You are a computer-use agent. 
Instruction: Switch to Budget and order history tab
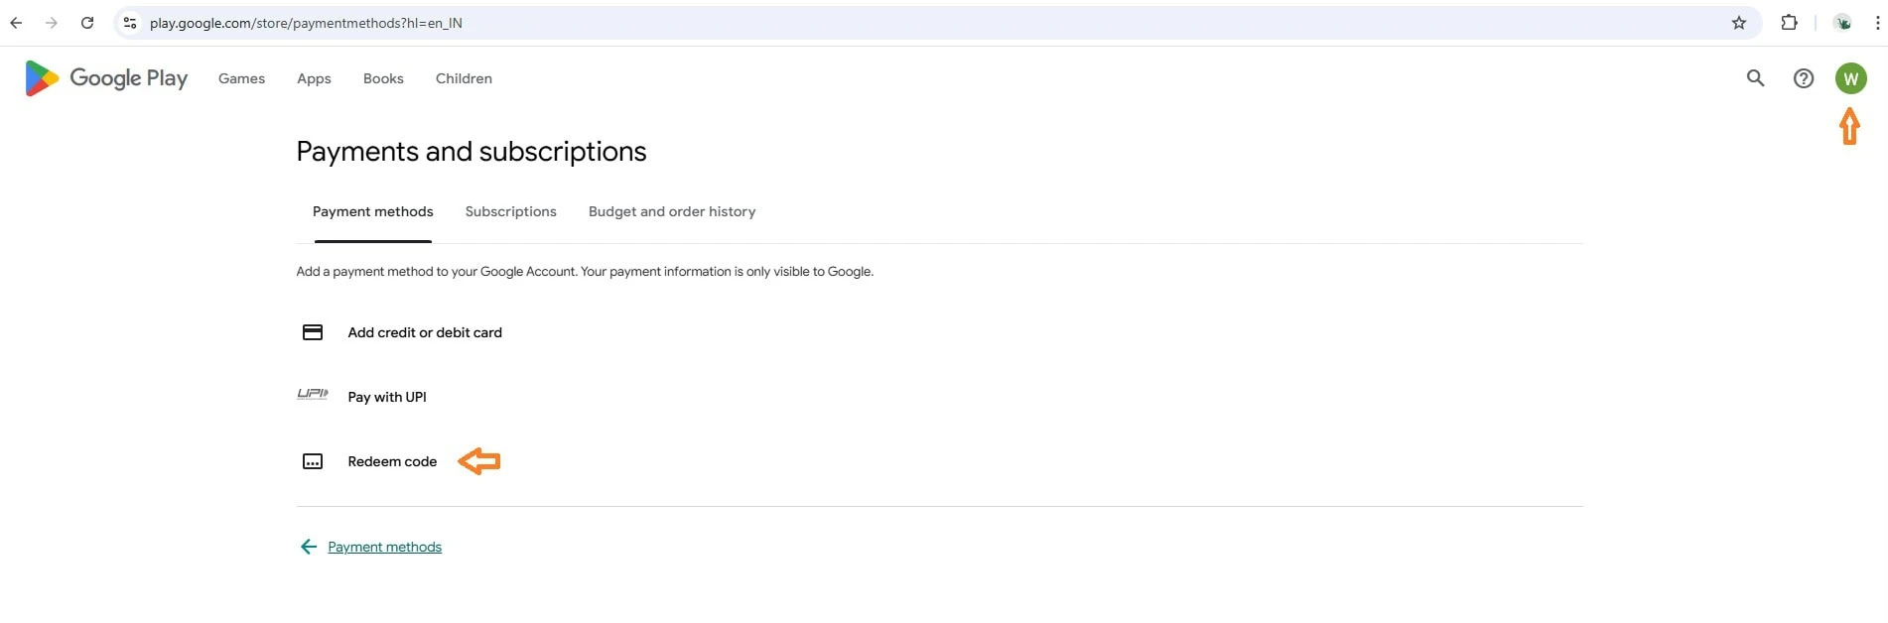coord(672,211)
